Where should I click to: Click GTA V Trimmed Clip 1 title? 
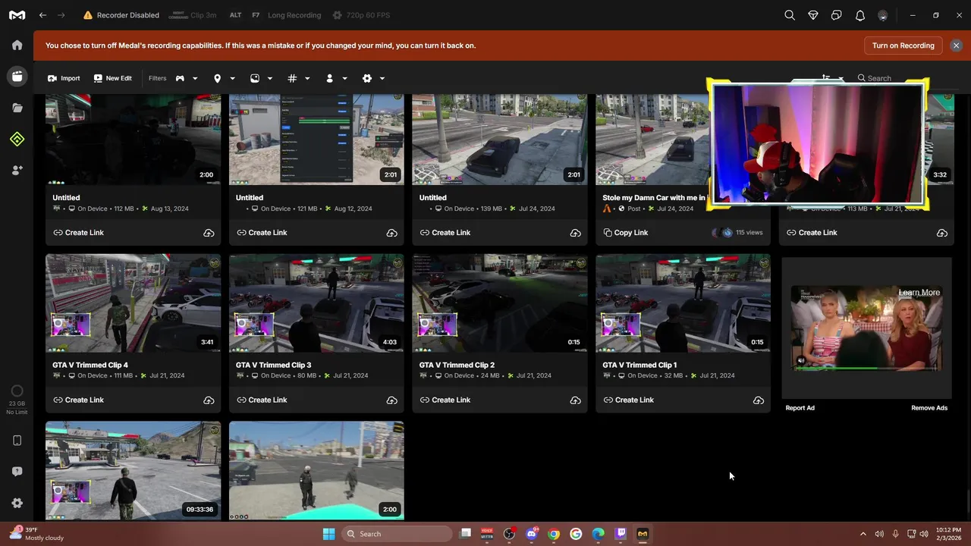coord(639,365)
